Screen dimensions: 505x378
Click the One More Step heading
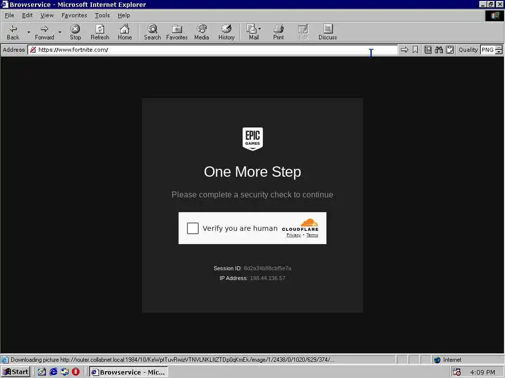pos(252,172)
